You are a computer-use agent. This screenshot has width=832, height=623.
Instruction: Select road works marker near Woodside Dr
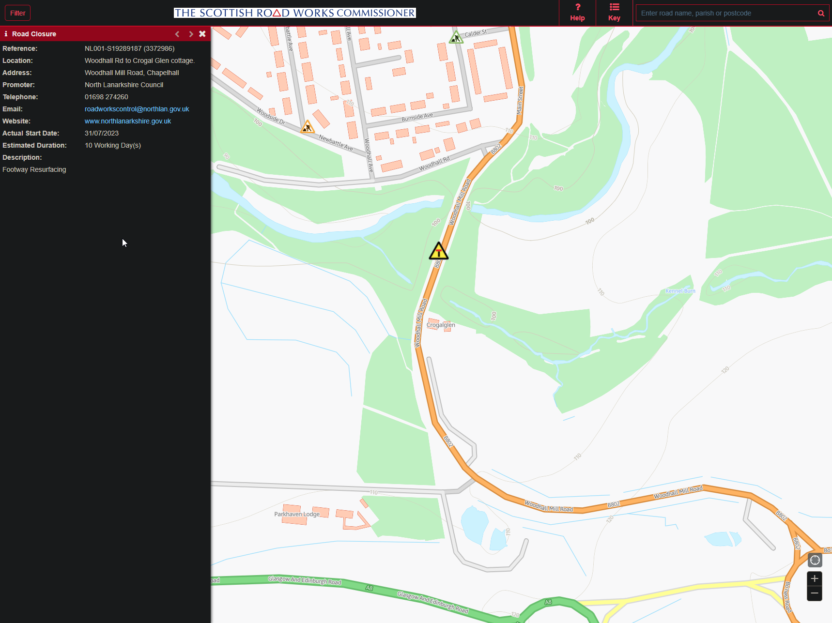(308, 127)
